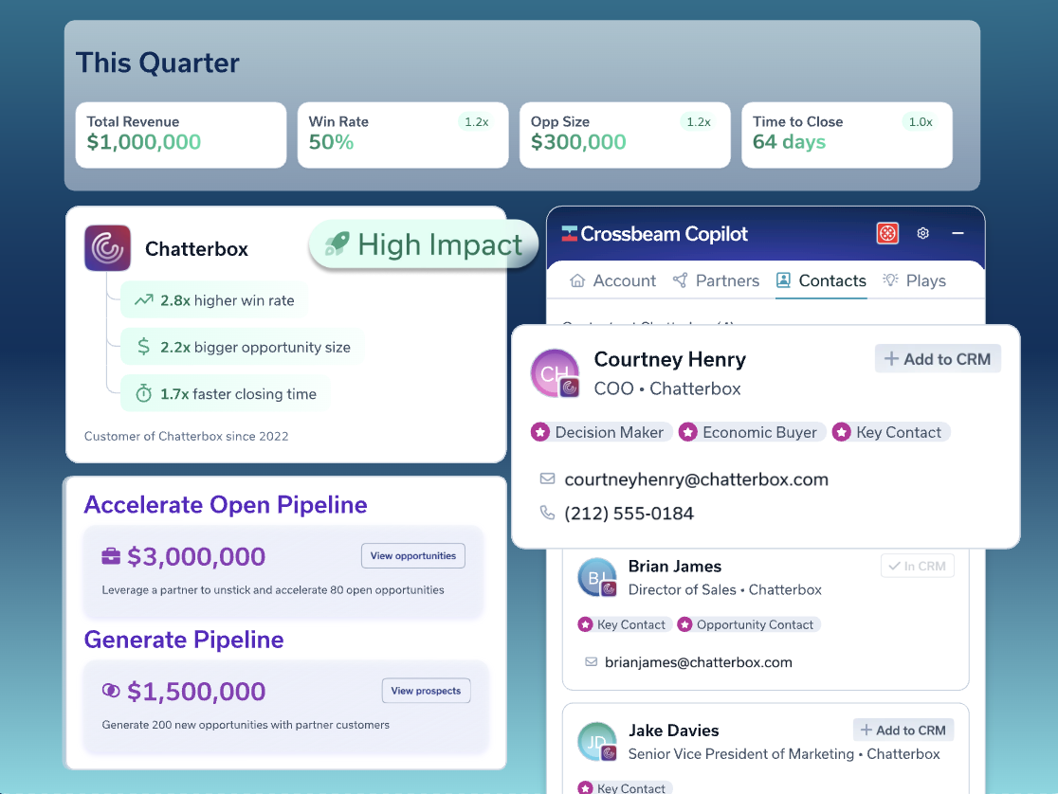Click the $1,500,000 pipeline amount
The height and width of the screenshot is (794, 1058).
[195, 692]
